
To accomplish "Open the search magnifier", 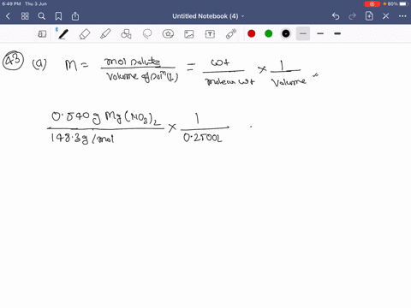I will [42, 16].
